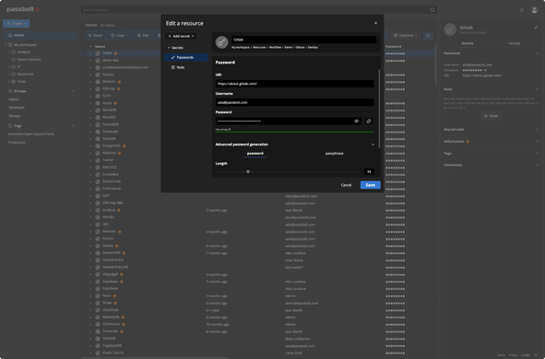Screen dimensions: 545x359
Task: Click the Username input field
Action: tap(295, 102)
